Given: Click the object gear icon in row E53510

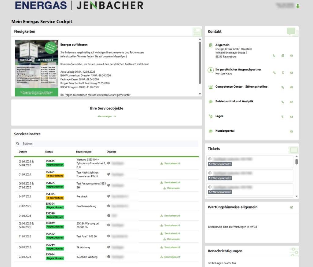Looking at the screenshot, I should tap(109, 215).
